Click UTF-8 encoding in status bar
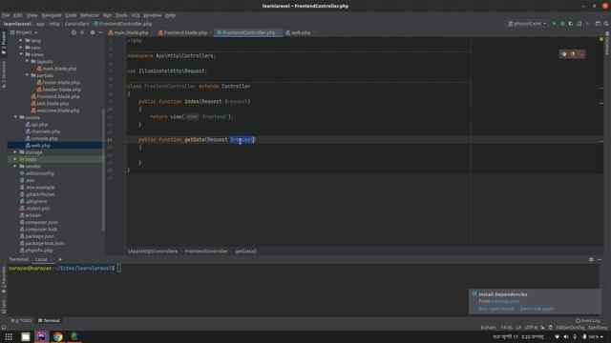The image size is (611, 343). click(x=531, y=328)
